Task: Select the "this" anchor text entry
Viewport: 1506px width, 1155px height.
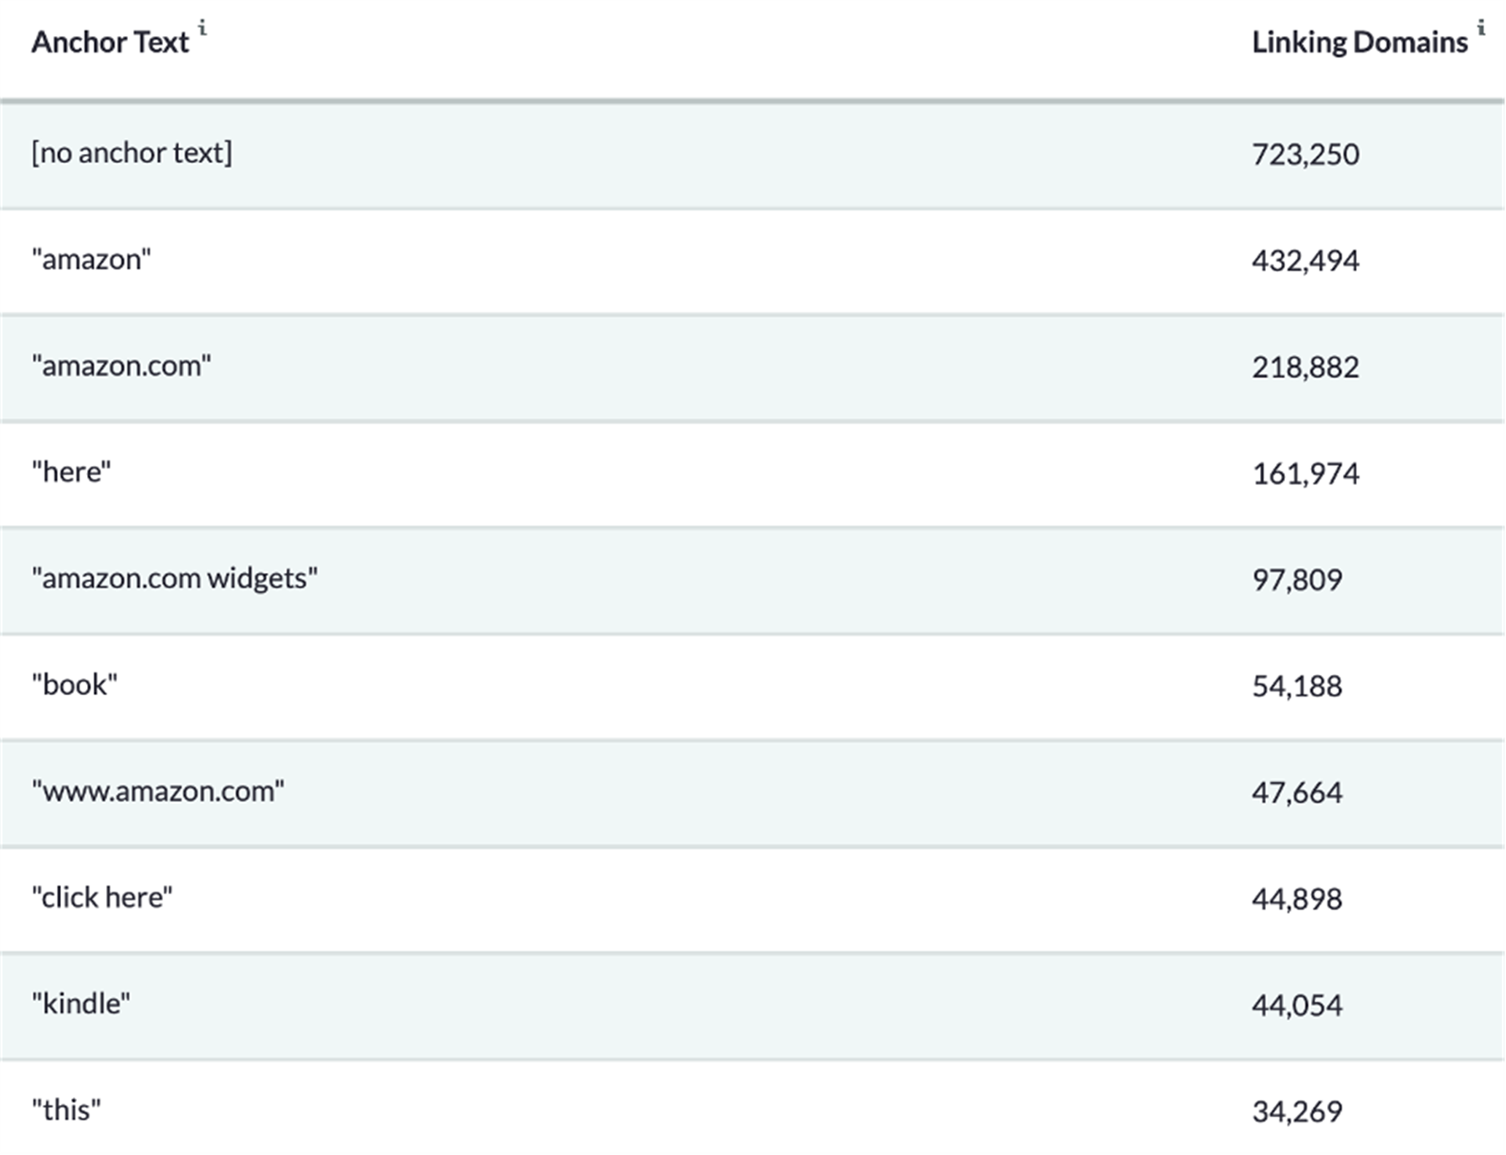Action: coord(66,1110)
